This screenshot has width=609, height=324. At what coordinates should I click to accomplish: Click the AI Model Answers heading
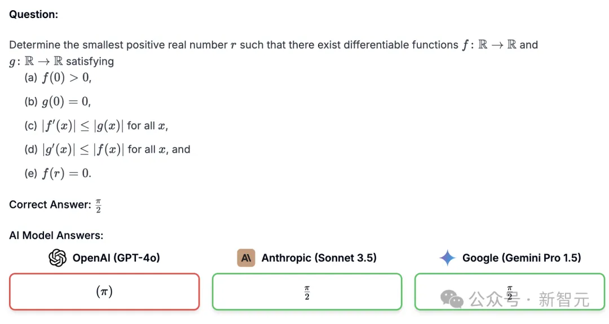[x=56, y=235]
